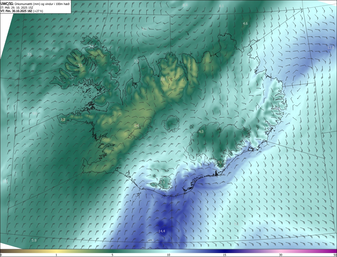
Task: Click the 3.1 value on the Westfjords
Action: pos(80,65)
